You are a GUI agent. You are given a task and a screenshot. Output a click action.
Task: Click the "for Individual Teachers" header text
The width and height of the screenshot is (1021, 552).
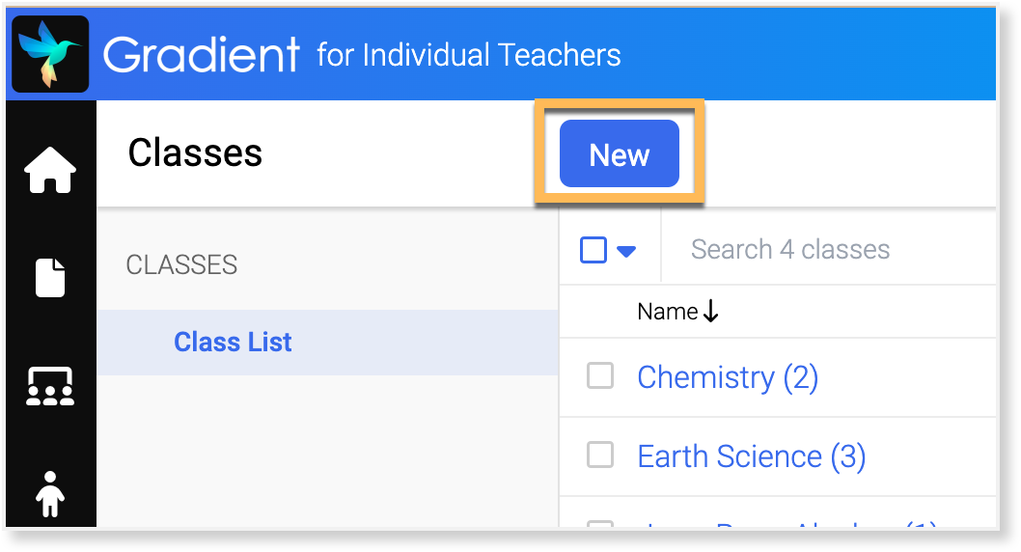(469, 55)
